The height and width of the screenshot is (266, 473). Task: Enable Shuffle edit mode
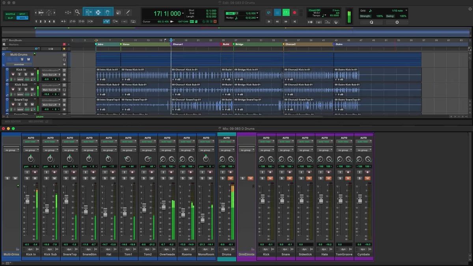click(11, 14)
